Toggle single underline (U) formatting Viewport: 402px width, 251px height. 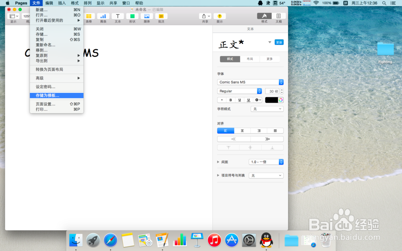[240, 100]
